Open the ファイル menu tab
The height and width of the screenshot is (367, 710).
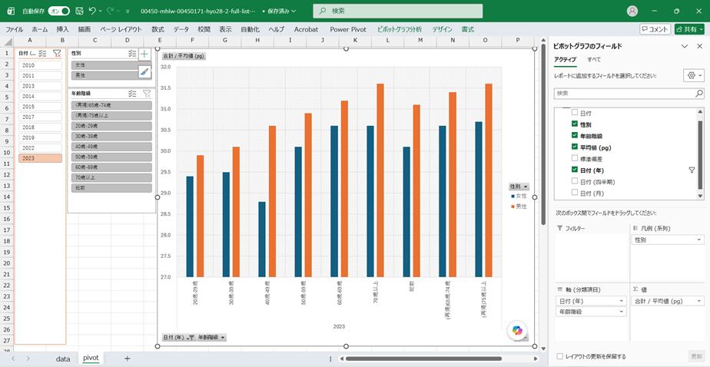point(14,29)
